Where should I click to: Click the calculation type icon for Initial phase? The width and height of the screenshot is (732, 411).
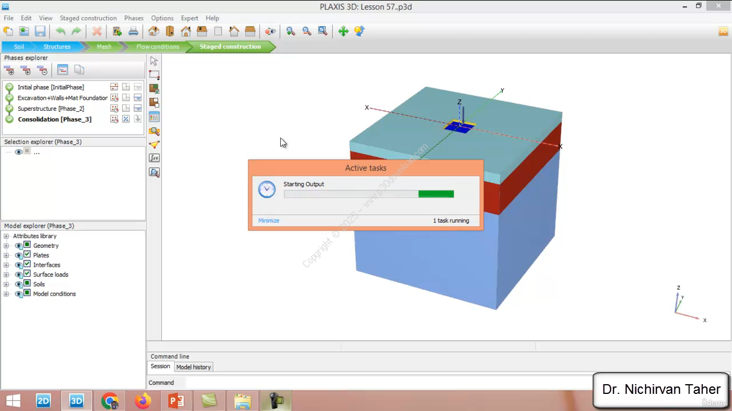[x=114, y=87]
